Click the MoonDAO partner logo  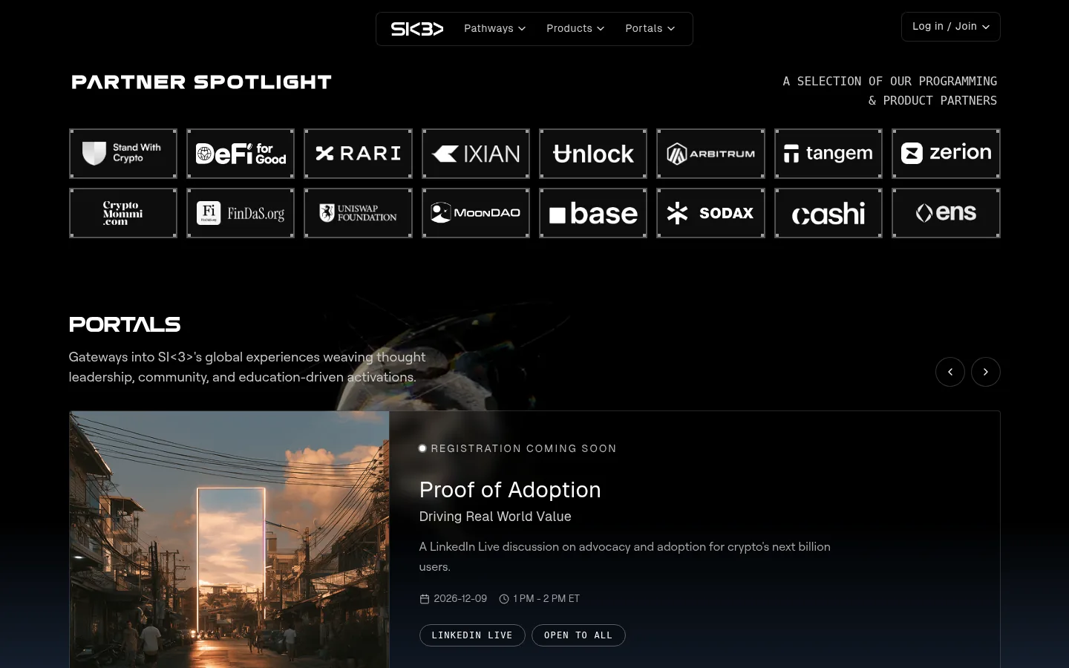(476, 213)
